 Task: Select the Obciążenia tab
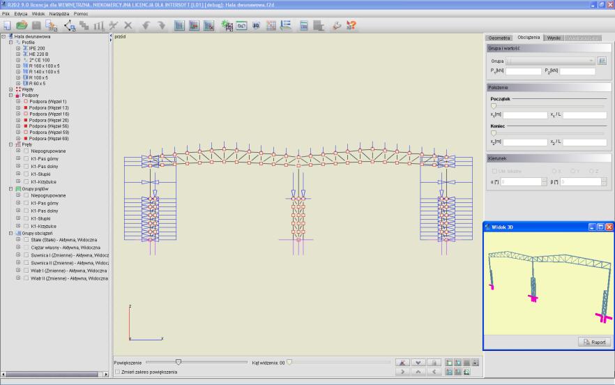[529, 37]
